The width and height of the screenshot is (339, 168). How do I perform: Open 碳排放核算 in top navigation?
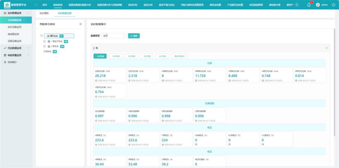click(215, 5)
